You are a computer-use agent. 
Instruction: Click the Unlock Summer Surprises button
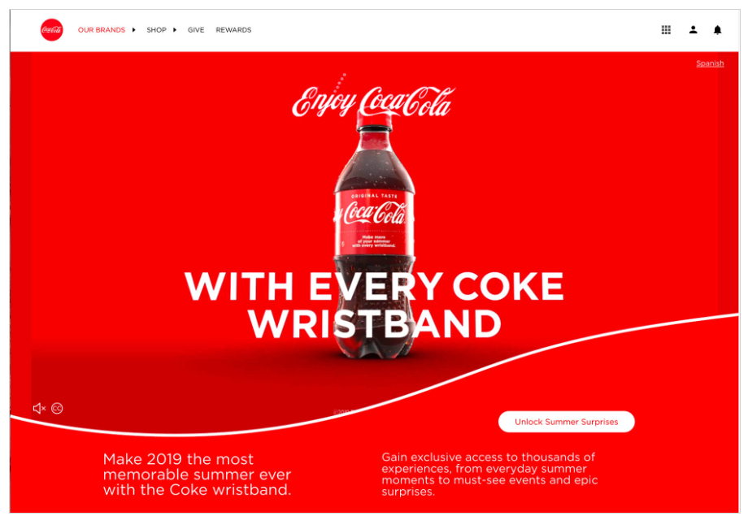click(566, 422)
